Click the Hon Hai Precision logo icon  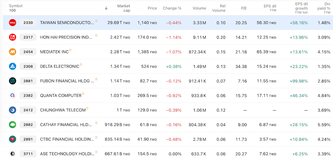tap(12, 37)
